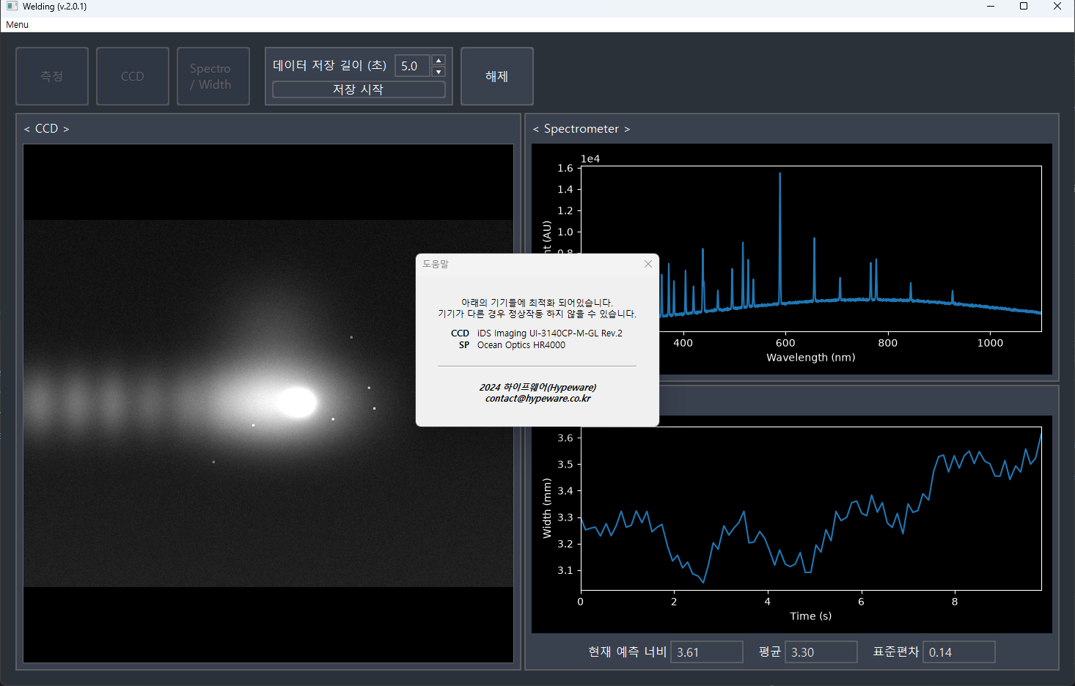Maximize the Welding window
Image resolution: width=1075 pixels, height=686 pixels.
[1024, 7]
